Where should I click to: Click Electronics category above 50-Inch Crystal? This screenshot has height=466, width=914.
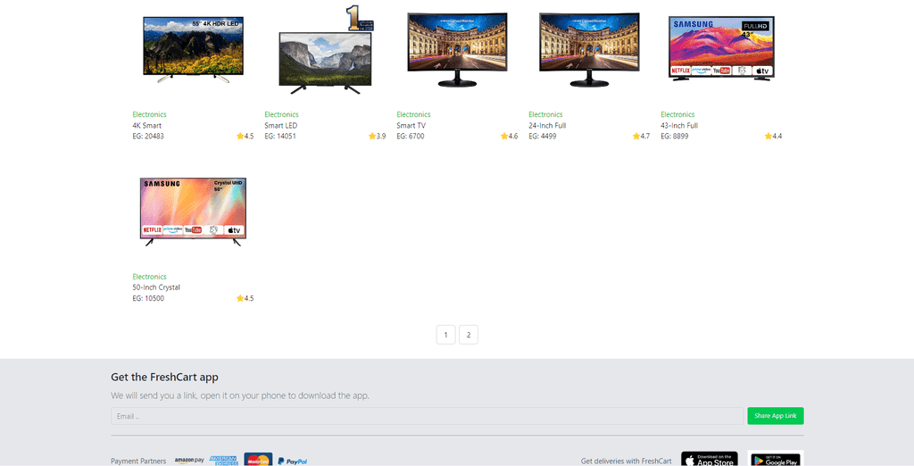149,277
